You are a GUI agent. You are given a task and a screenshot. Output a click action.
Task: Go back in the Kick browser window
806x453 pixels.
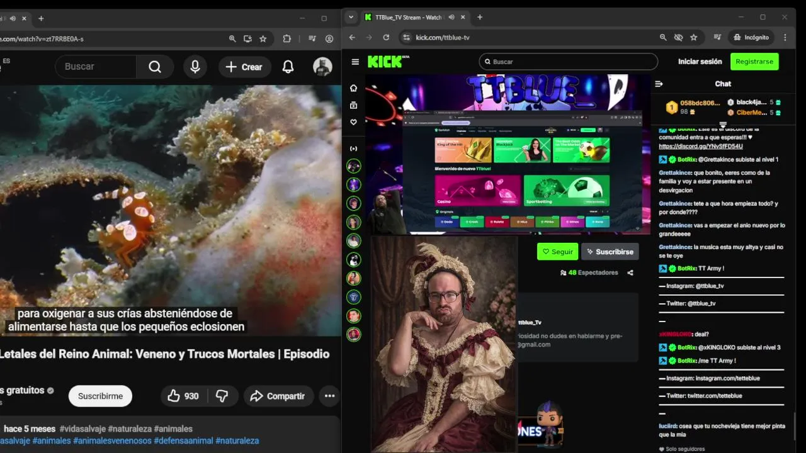pyautogui.click(x=352, y=38)
